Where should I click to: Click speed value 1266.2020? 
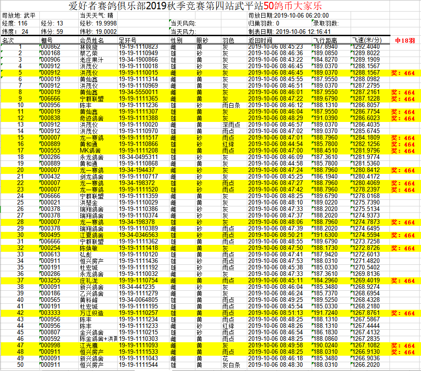(366, 365)
